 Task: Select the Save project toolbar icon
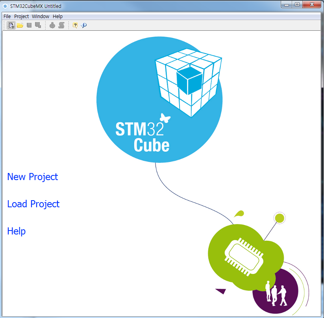[29, 25]
